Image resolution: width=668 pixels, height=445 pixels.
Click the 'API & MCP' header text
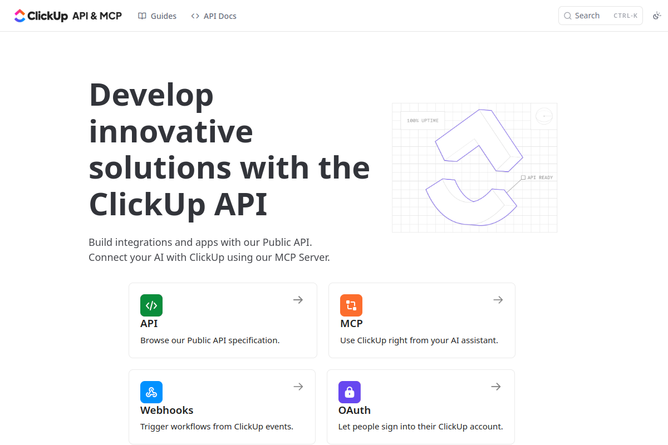coord(97,16)
